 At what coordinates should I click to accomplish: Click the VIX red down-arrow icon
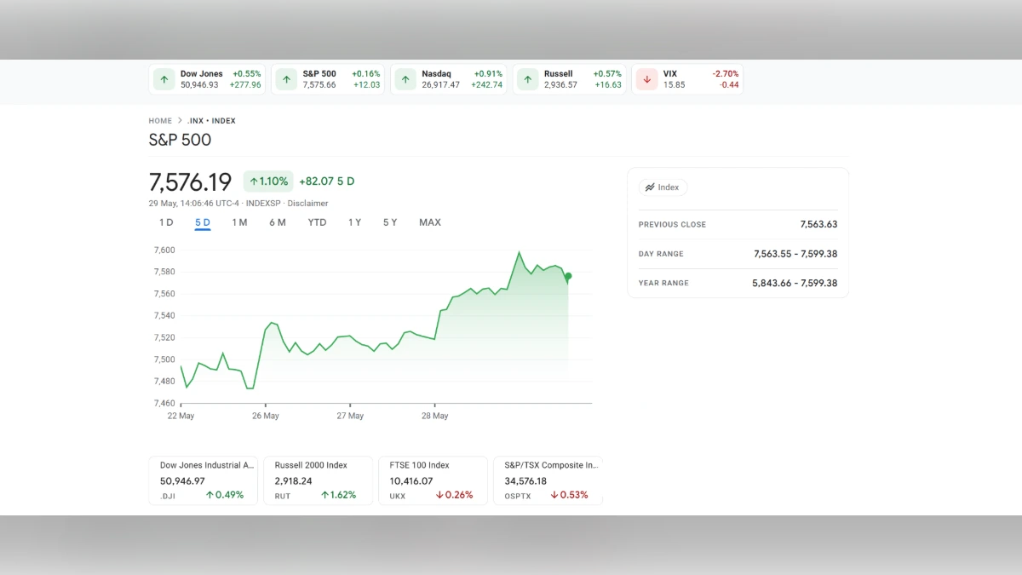coord(647,79)
